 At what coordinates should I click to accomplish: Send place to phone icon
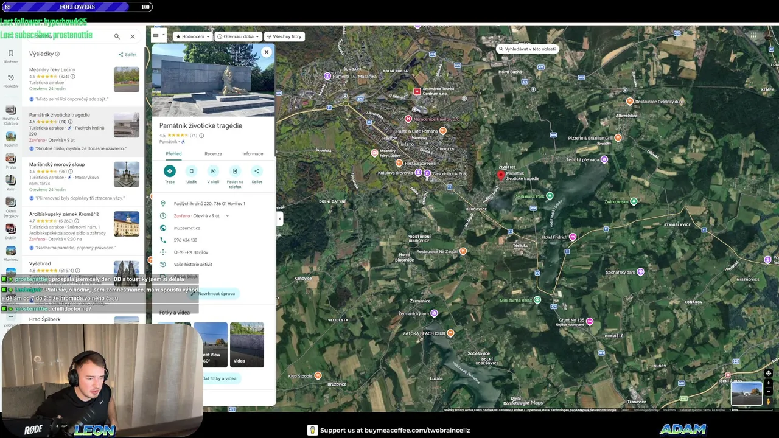[x=235, y=172]
